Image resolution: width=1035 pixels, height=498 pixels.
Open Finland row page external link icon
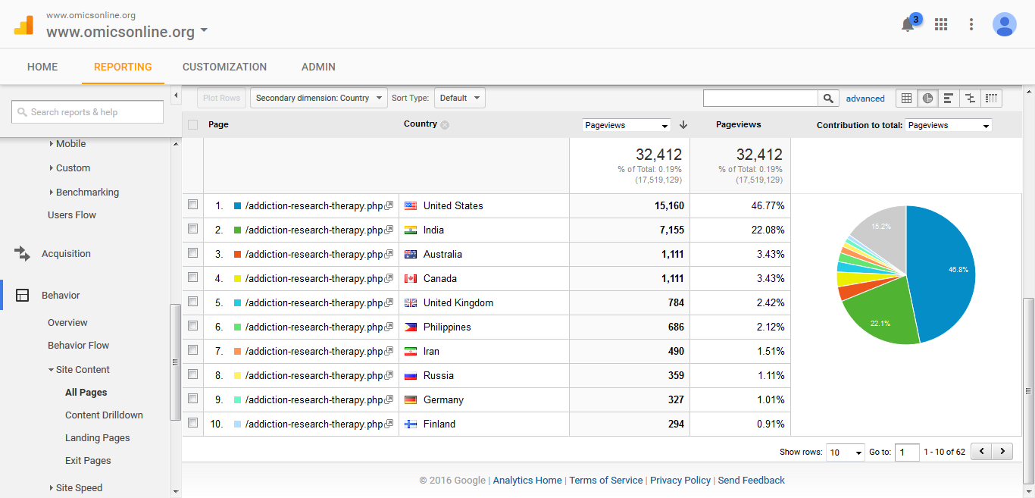coord(389,424)
